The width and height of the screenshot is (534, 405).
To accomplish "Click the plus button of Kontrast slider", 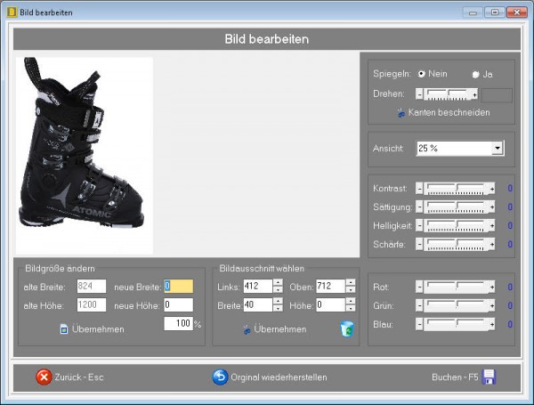I will [492, 189].
